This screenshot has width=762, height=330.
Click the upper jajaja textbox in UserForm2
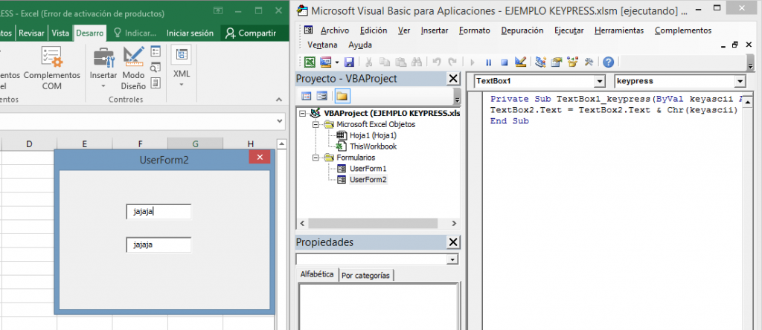(x=159, y=212)
